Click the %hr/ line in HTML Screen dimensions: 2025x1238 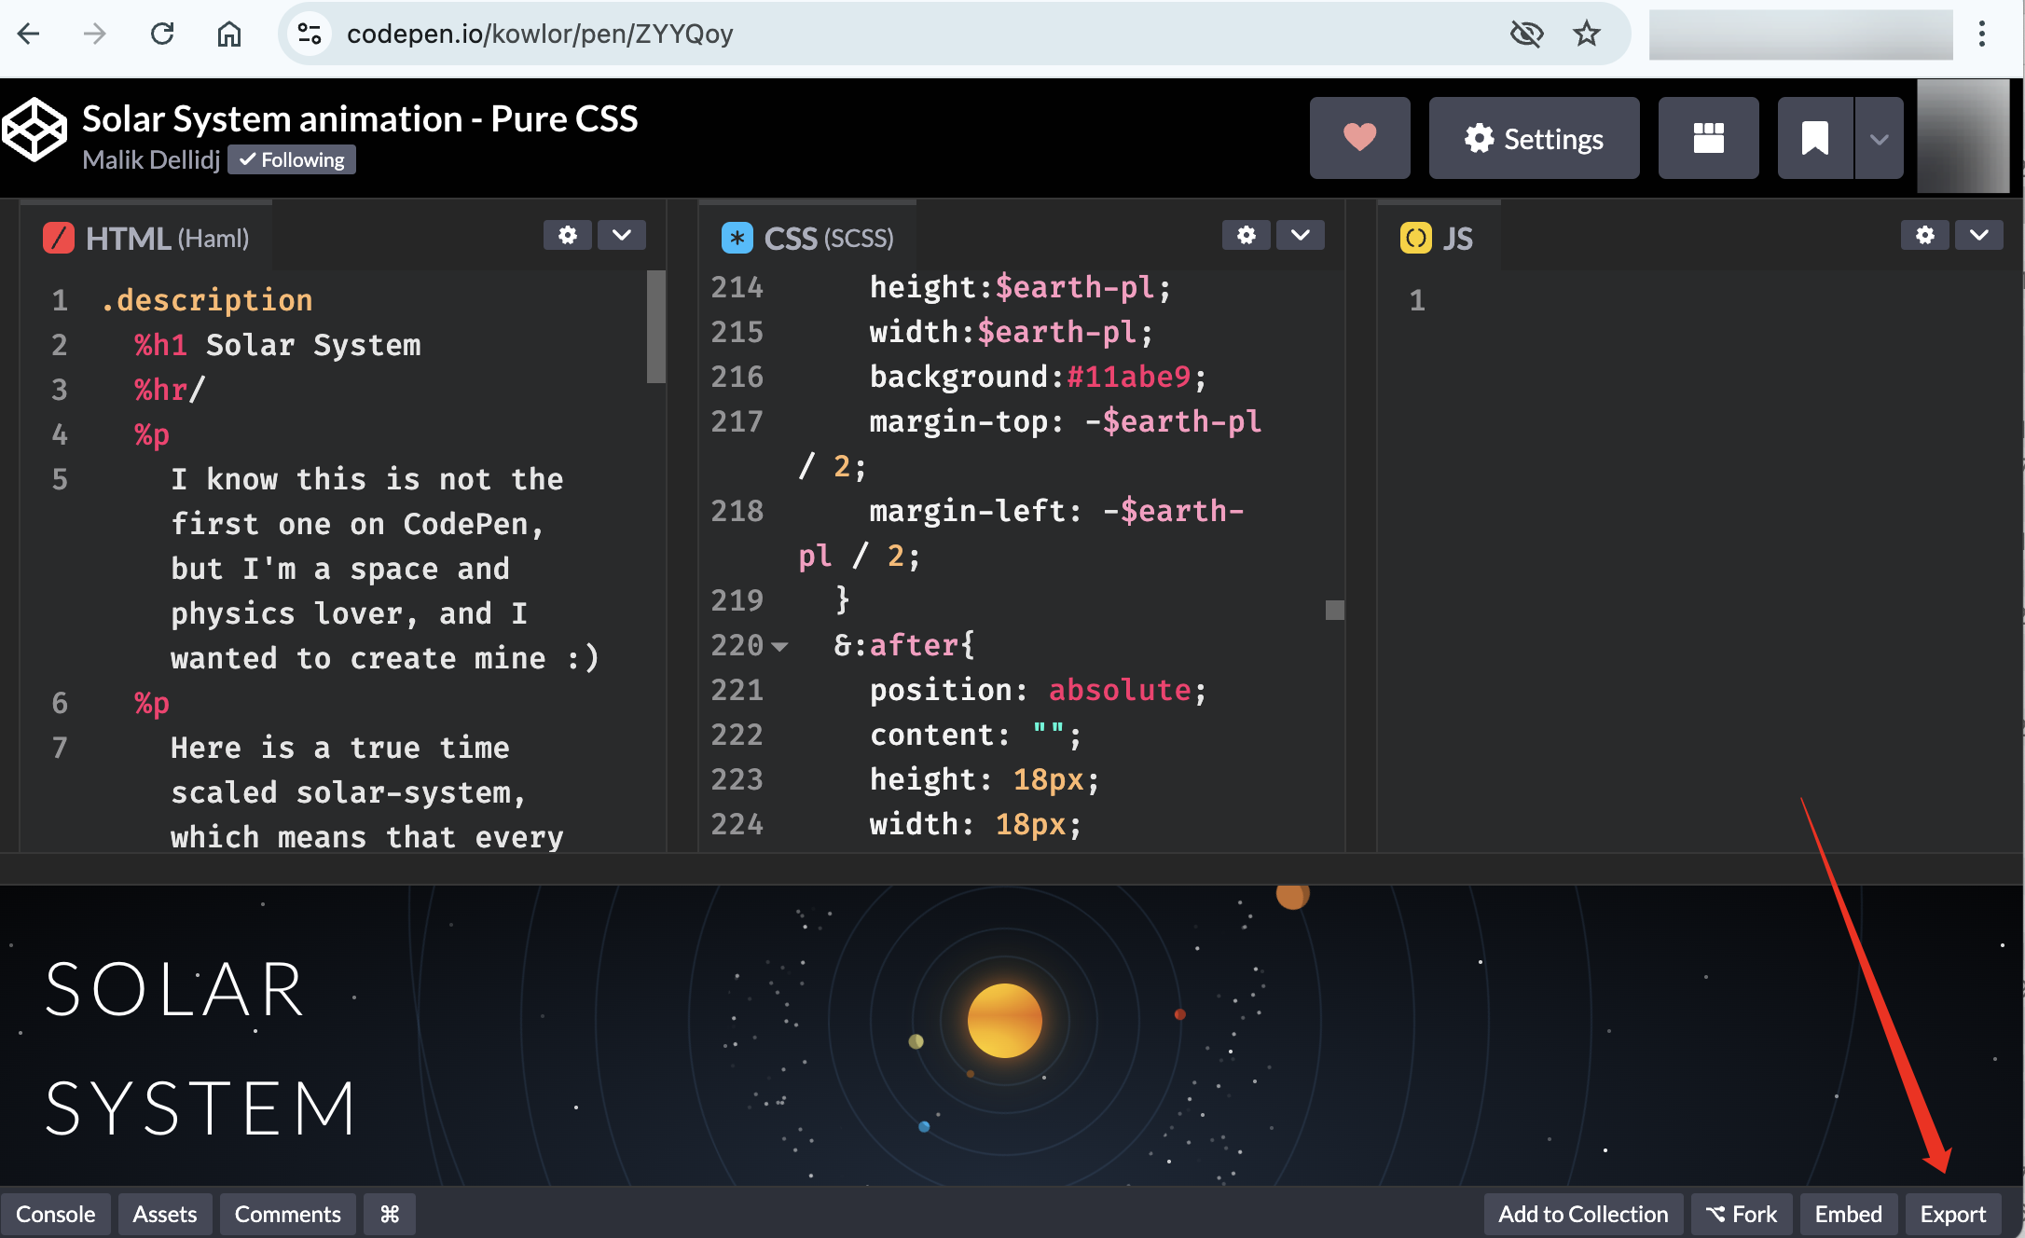click(169, 390)
